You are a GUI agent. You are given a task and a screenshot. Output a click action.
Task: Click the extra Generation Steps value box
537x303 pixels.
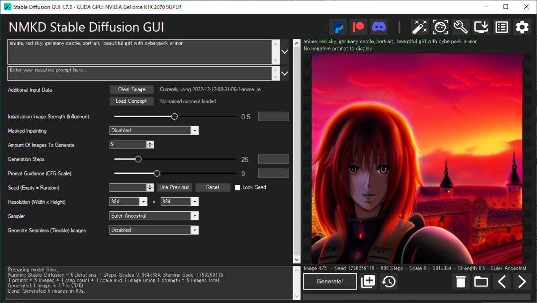coord(273,159)
